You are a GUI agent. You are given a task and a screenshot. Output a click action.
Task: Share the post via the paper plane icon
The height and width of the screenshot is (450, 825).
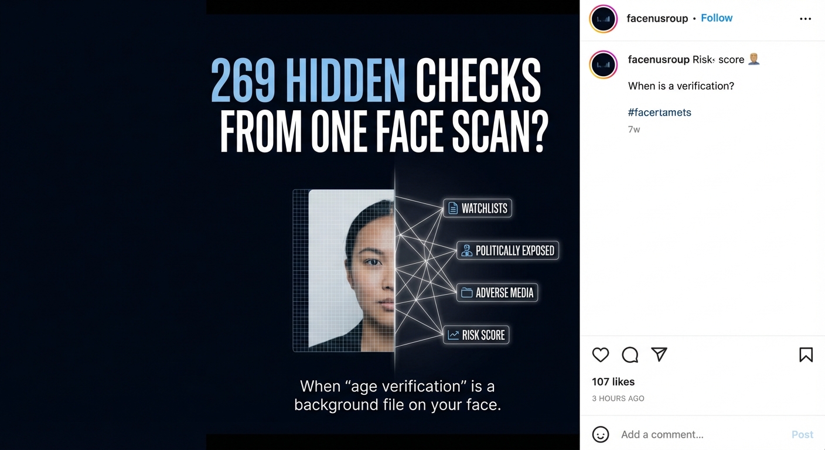pyautogui.click(x=659, y=354)
